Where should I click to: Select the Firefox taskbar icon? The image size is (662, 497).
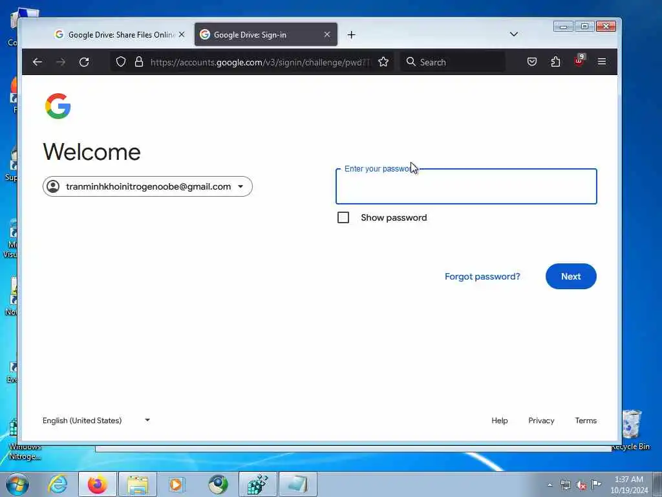tap(97, 484)
